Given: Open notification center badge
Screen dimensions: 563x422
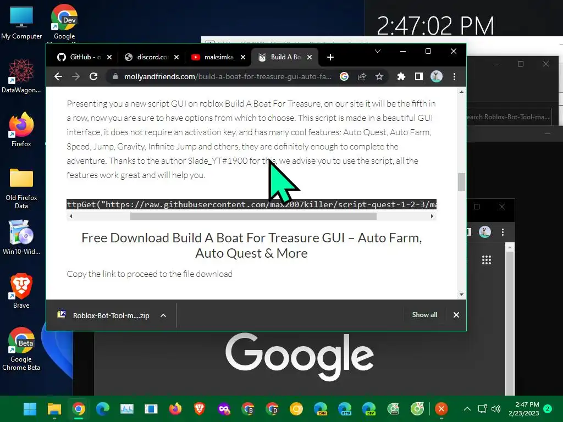Looking at the screenshot, I should tap(548, 409).
